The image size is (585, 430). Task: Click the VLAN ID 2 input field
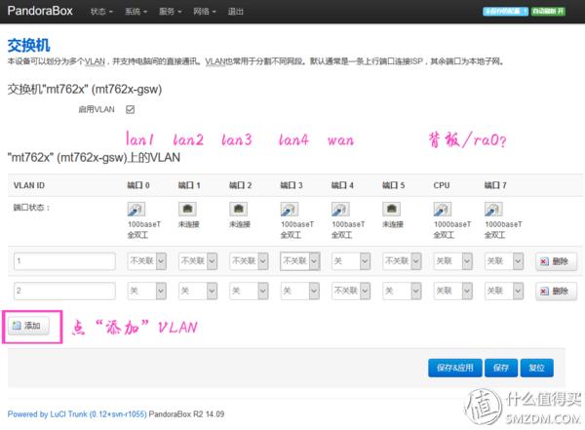coord(64,291)
